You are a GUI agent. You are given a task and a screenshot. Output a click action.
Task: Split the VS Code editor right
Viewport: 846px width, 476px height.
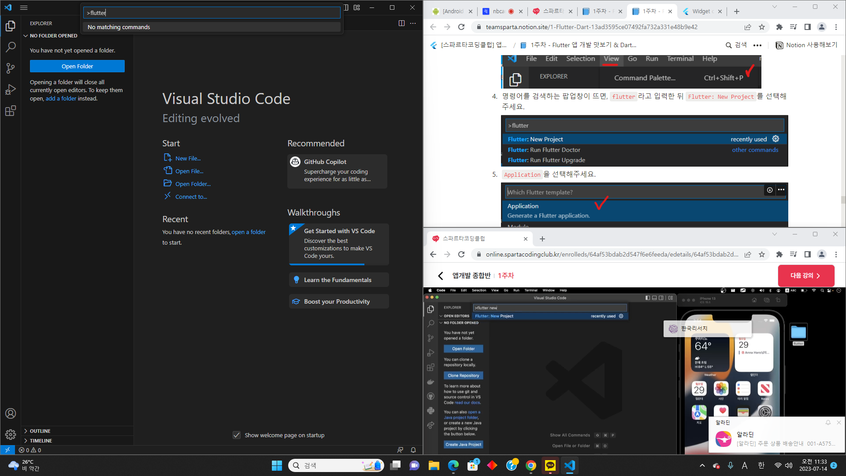[x=401, y=23]
